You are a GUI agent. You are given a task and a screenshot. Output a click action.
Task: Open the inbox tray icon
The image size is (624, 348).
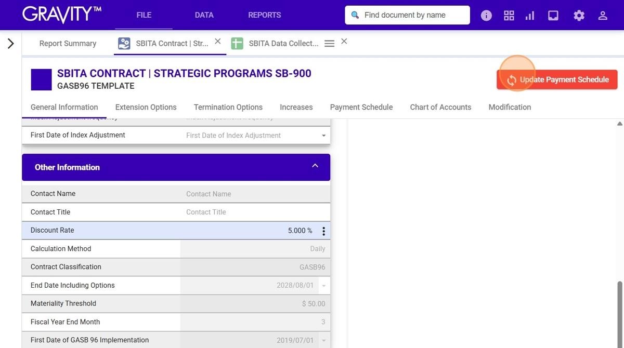(553, 16)
